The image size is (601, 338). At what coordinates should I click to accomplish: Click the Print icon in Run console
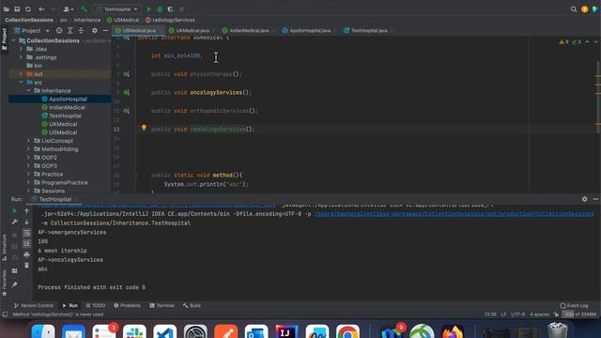(26, 254)
